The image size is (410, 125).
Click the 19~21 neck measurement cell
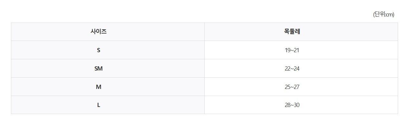301,50
